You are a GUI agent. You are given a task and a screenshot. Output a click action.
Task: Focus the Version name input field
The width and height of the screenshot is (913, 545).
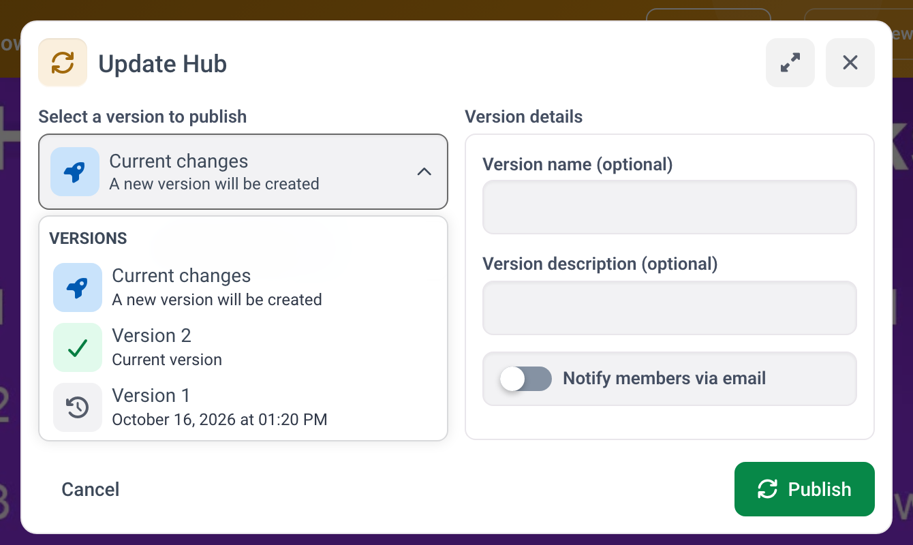pos(670,207)
